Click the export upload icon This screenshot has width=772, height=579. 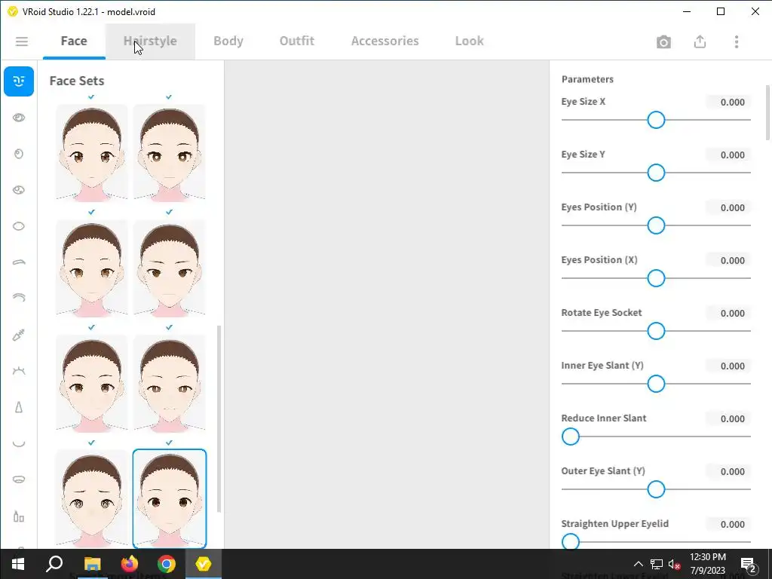[700, 42]
